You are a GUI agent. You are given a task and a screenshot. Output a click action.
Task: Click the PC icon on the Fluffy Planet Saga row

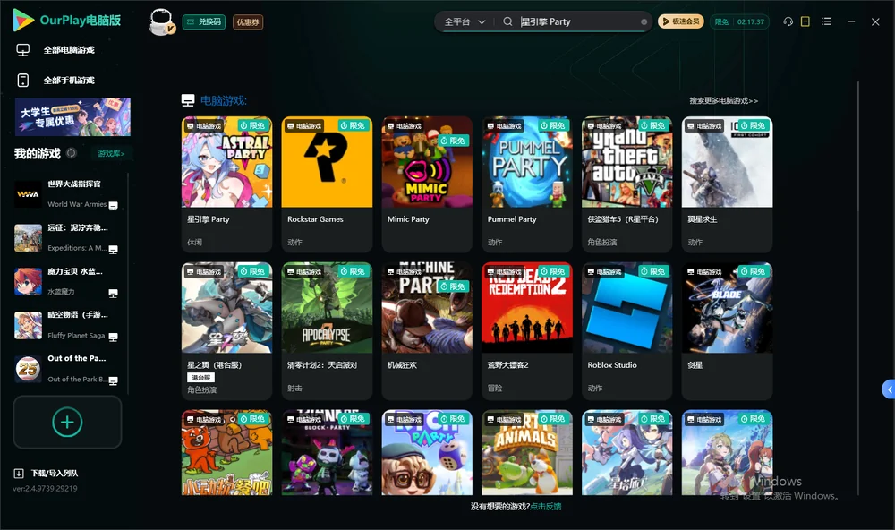point(113,337)
